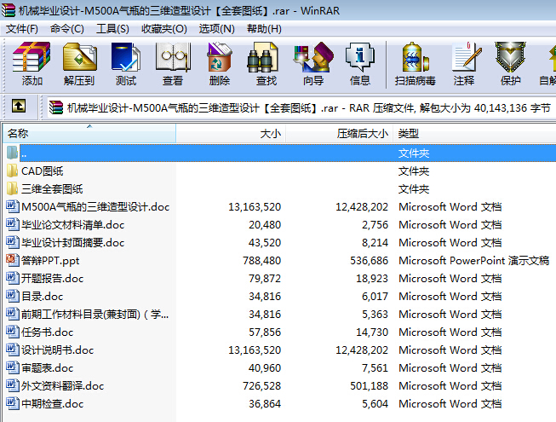The height and width of the screenshot is (422, 556).
Task: Sort by 类型 column header
Action: [x=474, y=134]
